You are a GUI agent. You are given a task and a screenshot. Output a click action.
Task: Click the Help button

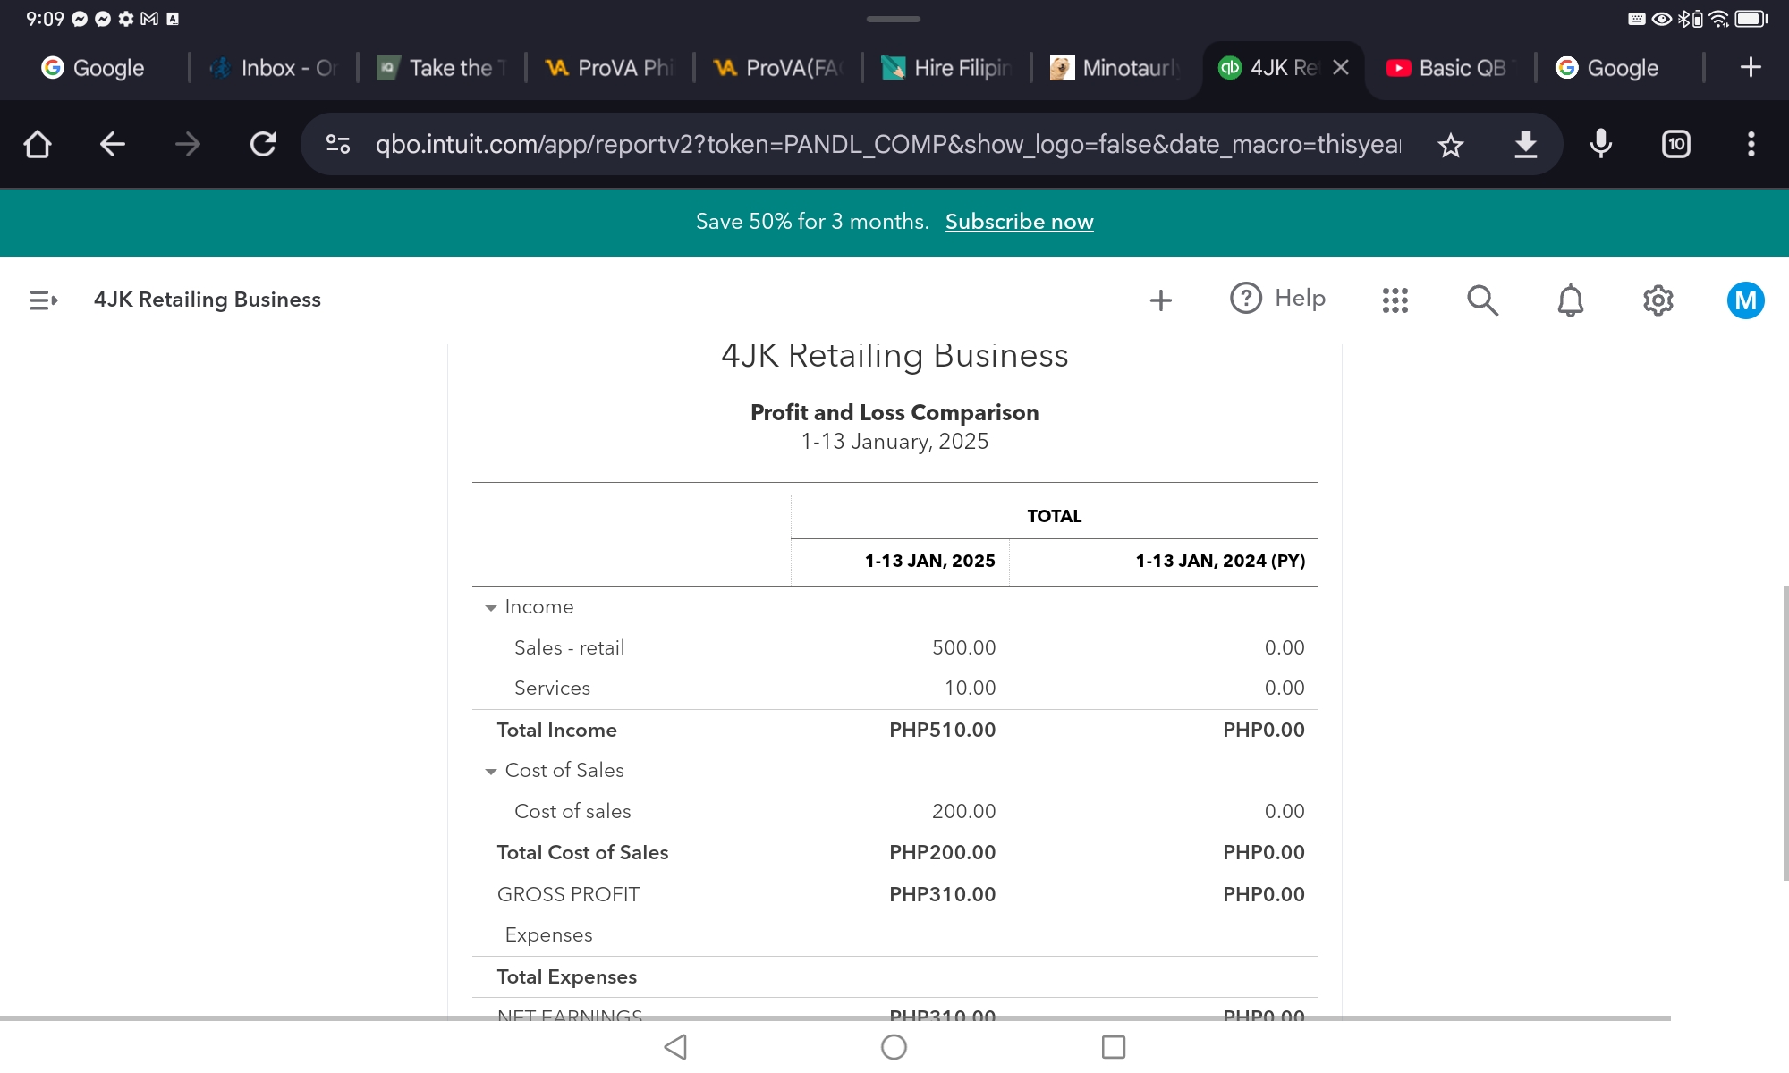(1277, 299)
